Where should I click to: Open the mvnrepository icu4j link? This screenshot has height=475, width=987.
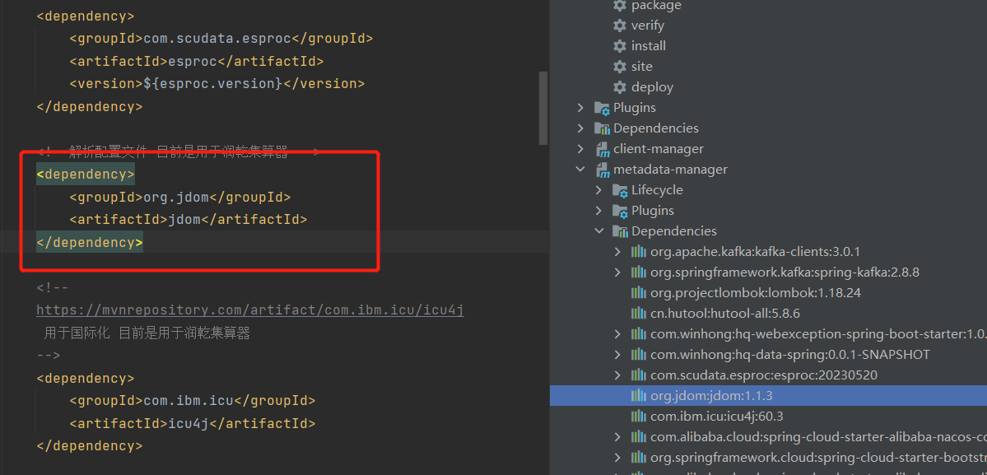[250, 310]
